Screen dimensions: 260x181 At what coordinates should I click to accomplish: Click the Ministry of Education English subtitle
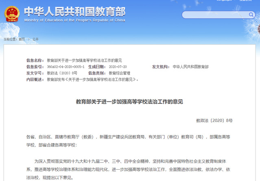click(x=74, y=20)
